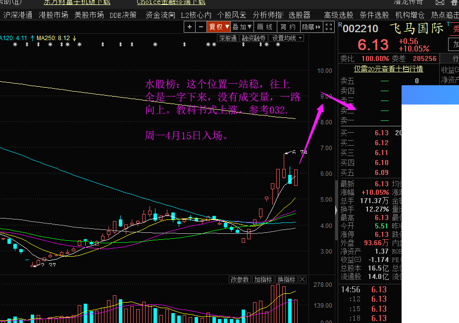Open 东方财富手机版下载 link
This screenshot has height=323, width=459.
click(x=77, y=2)
